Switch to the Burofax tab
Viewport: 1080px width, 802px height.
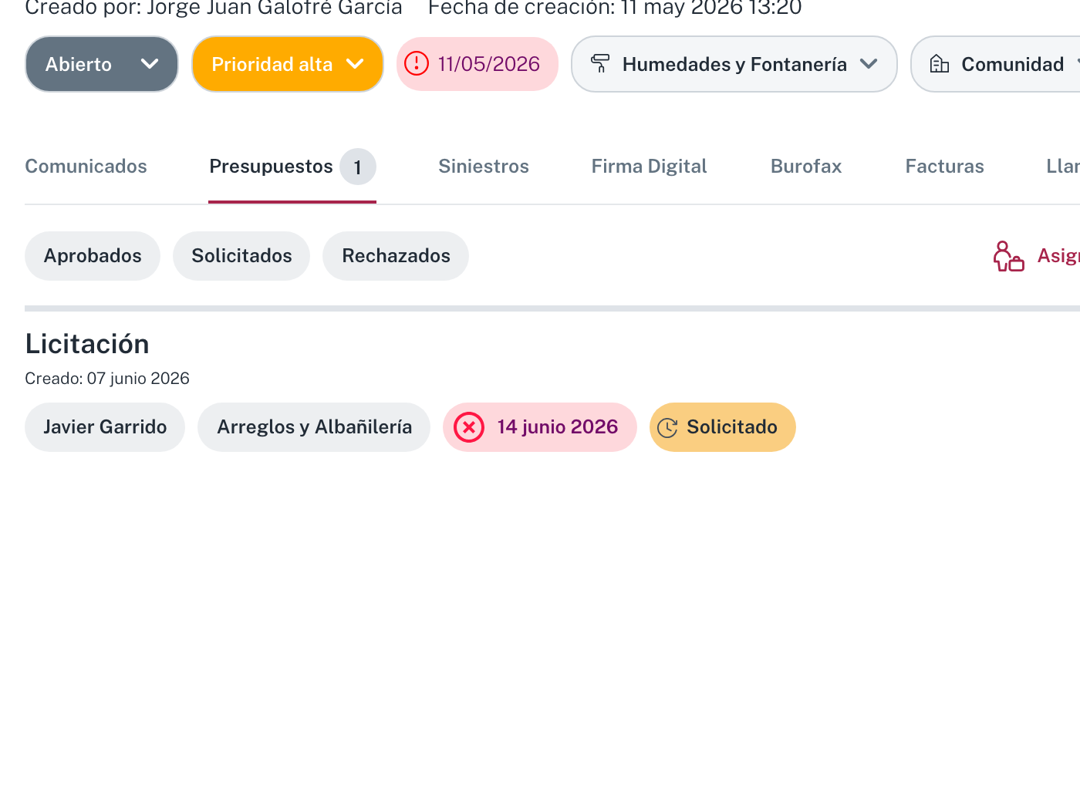point(806,167)
